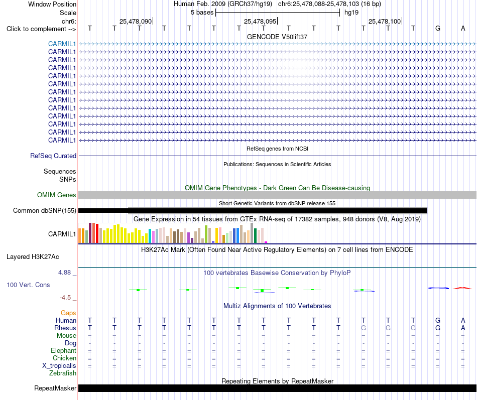Click the gray OMIM Genes item bar

click(277, 195)
